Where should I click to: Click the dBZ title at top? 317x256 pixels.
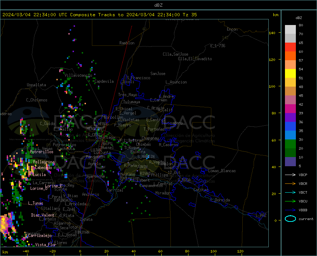(158, 5)
